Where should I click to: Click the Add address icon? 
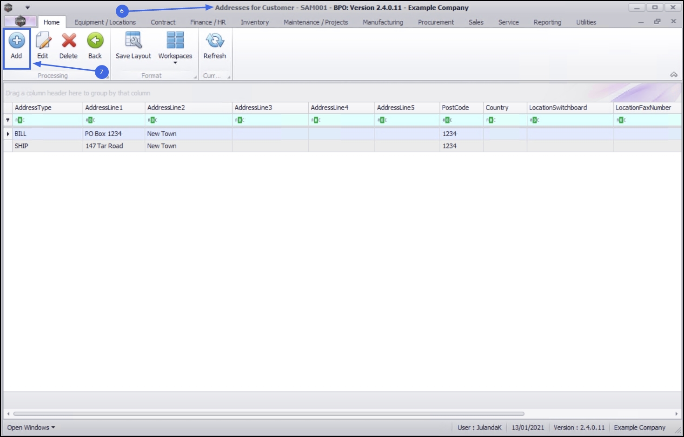pyautogui.click(x=17, y=41)
